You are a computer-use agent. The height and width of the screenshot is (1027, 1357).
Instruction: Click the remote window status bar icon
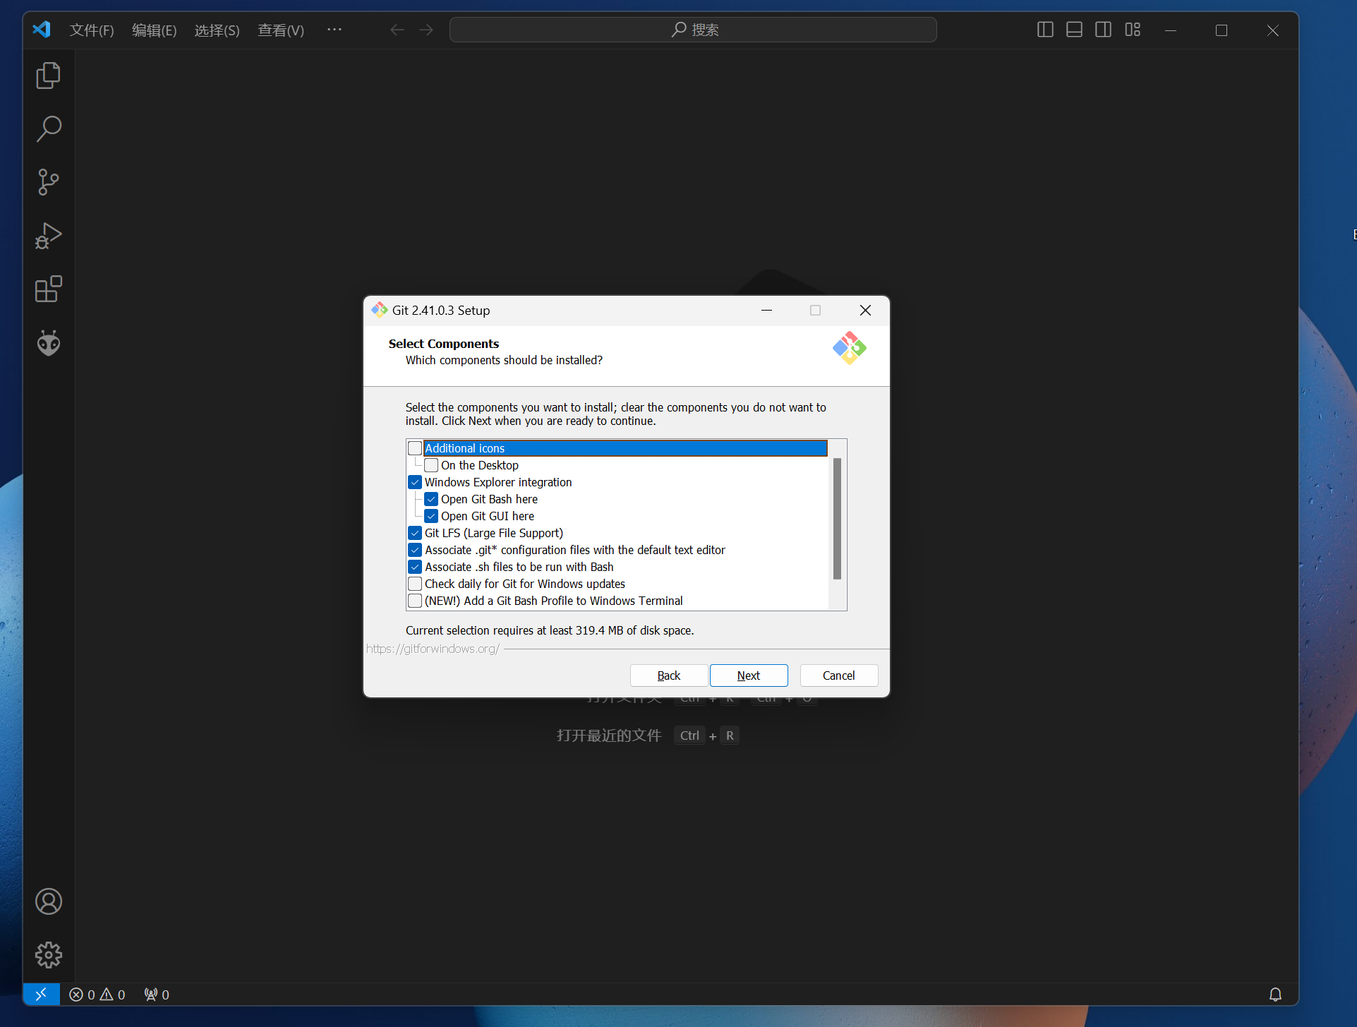tap(41, 994)
